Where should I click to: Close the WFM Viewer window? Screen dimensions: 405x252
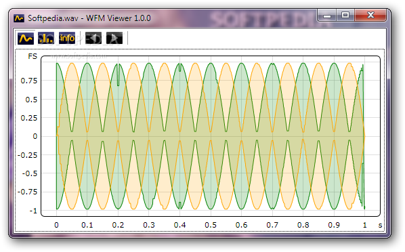point(370,16)
